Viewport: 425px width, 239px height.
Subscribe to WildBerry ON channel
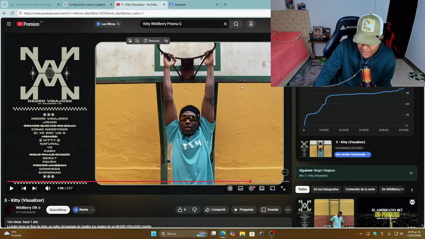pyautogui.click(x=58, y=210)
